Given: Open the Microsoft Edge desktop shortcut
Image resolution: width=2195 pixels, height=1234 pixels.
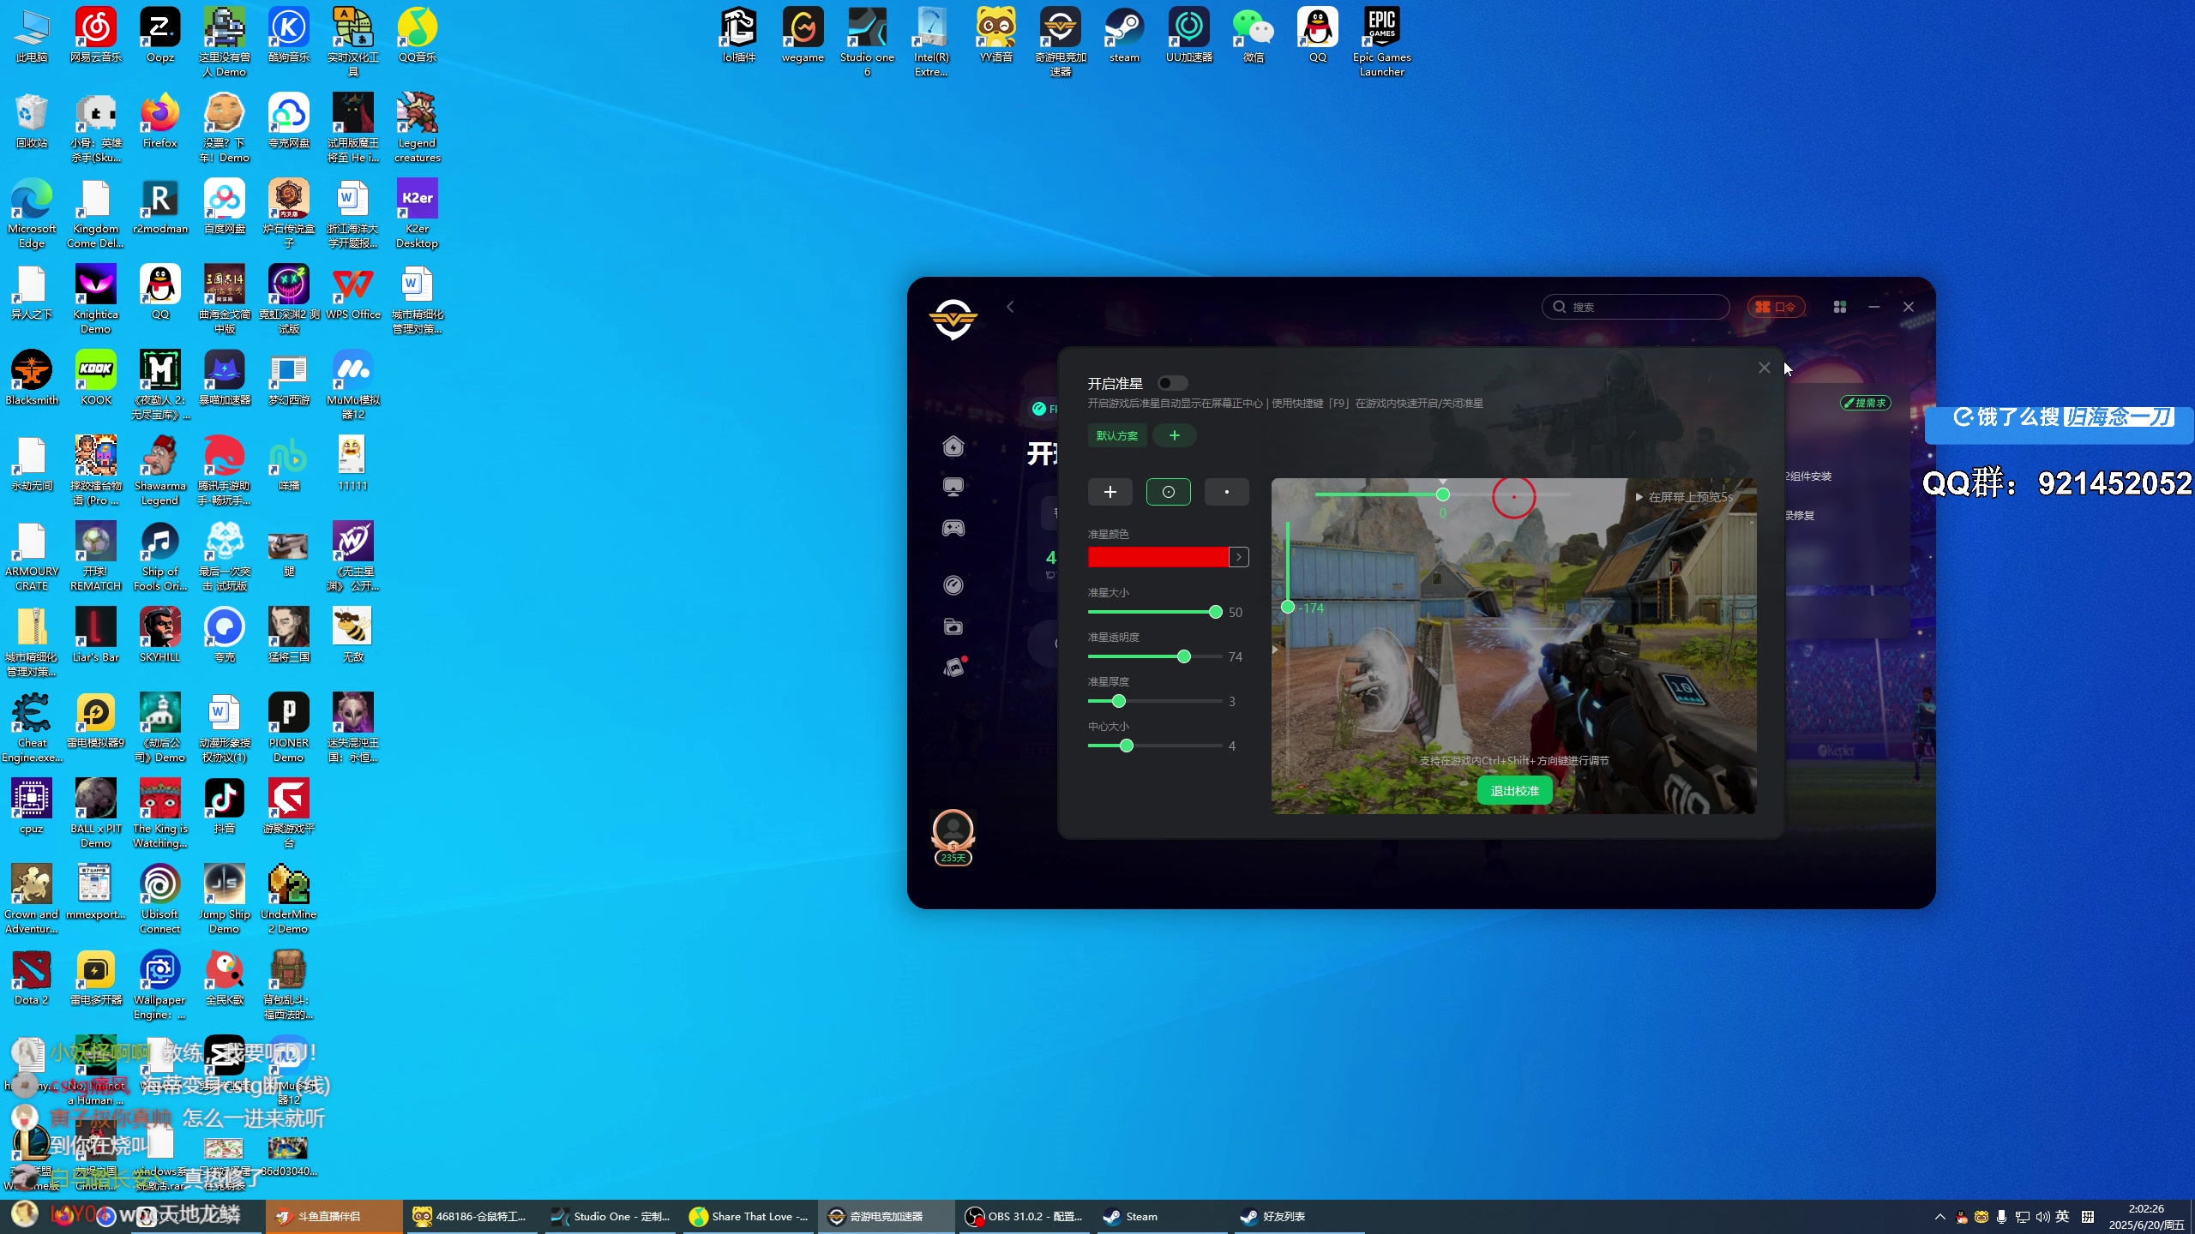Looking at the screenshot, I should click(x=32, y=214).
